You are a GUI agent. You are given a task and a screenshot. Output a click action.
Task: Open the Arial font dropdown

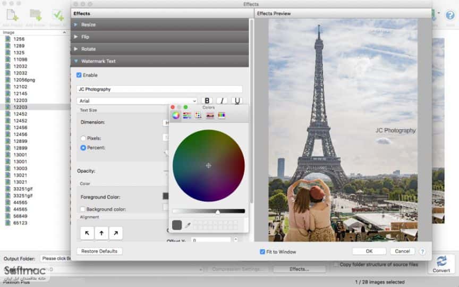[137, 101]
